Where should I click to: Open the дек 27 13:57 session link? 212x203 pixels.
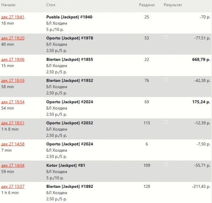coord(13,186)
